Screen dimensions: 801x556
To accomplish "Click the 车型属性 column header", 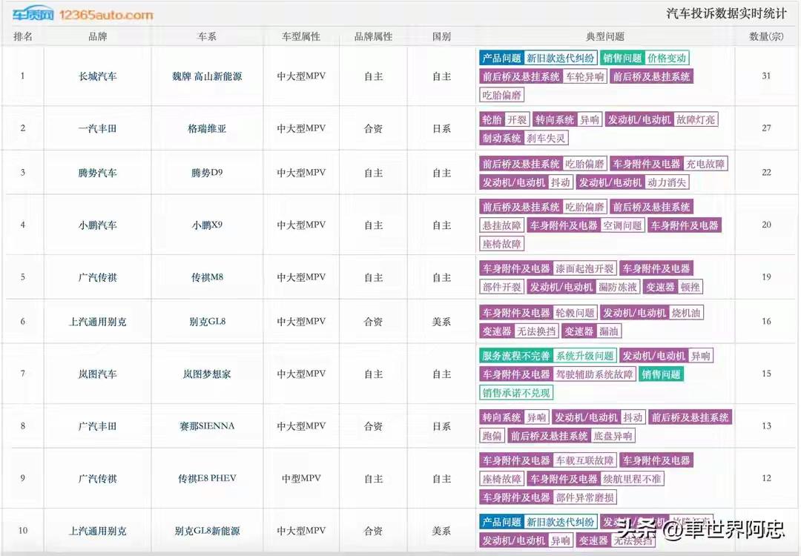I will pos(301,36).
